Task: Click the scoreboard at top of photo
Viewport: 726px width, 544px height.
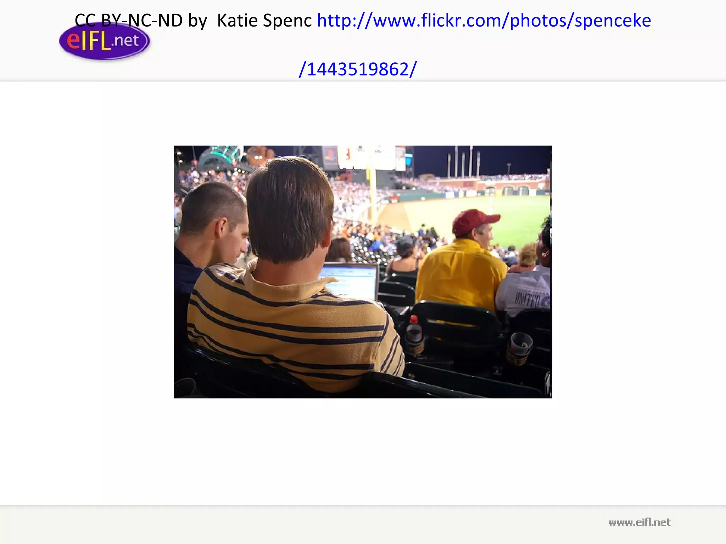Action: 369,157
